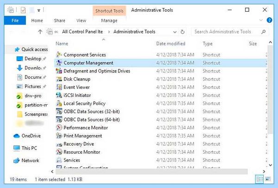
Task: Select the Screenpresso folder in sidebar
Action: [36, 114]
